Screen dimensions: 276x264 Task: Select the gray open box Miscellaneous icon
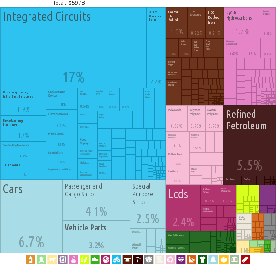tap(149, 259)
